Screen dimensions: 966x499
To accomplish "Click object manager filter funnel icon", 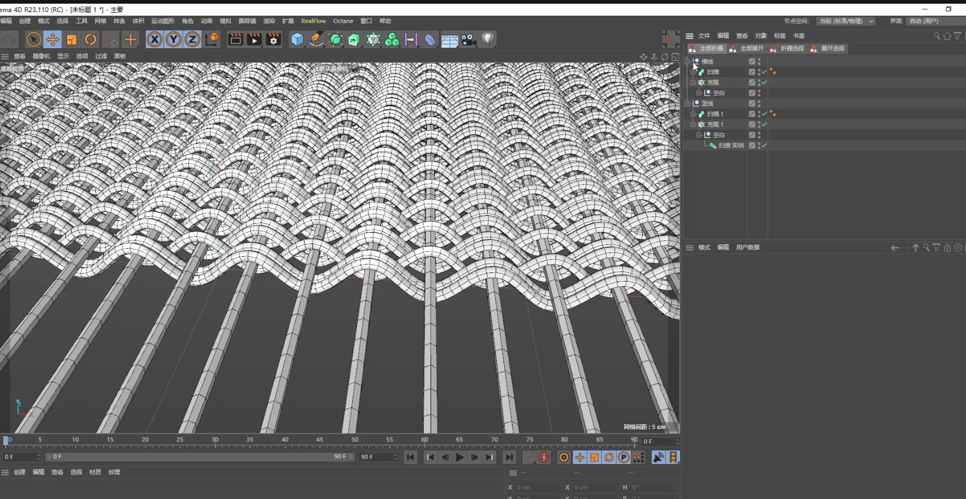I will point(958,36).
